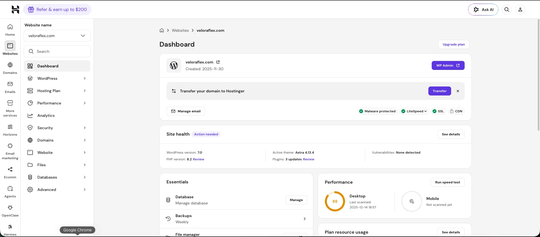The height and width of the screenshot is (237, 540).
Task: Click the breadcrumb home icon
Action: pos(162,30)
